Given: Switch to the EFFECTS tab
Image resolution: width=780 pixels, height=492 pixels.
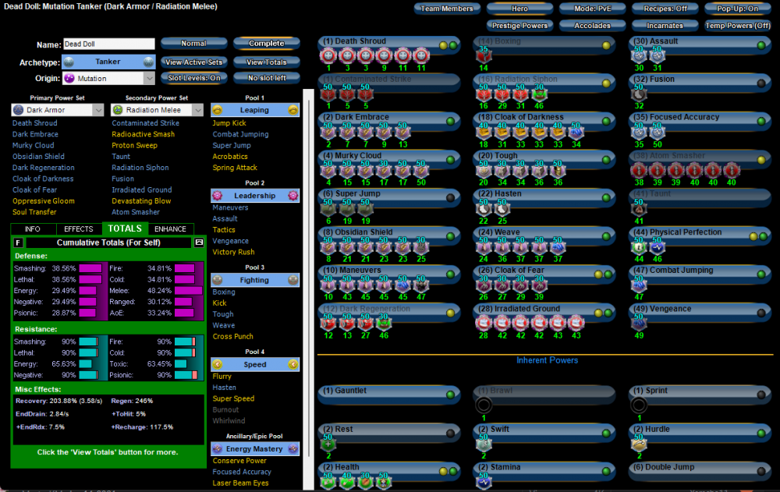Looking at the screenshot, I should pyautogui.click(x=79, y=229).
